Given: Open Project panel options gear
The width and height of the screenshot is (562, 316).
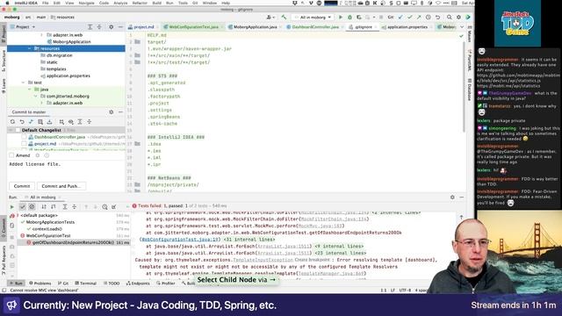Looking at the screenshot, I should (112, 27).
